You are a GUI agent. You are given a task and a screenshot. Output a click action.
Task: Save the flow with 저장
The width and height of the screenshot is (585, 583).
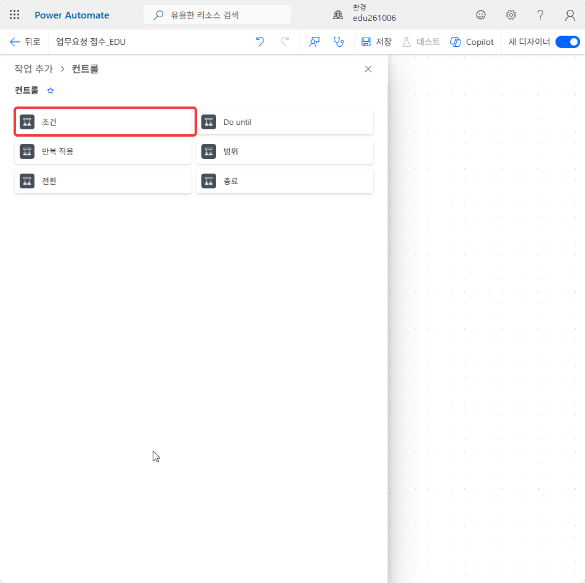[376, 42]
